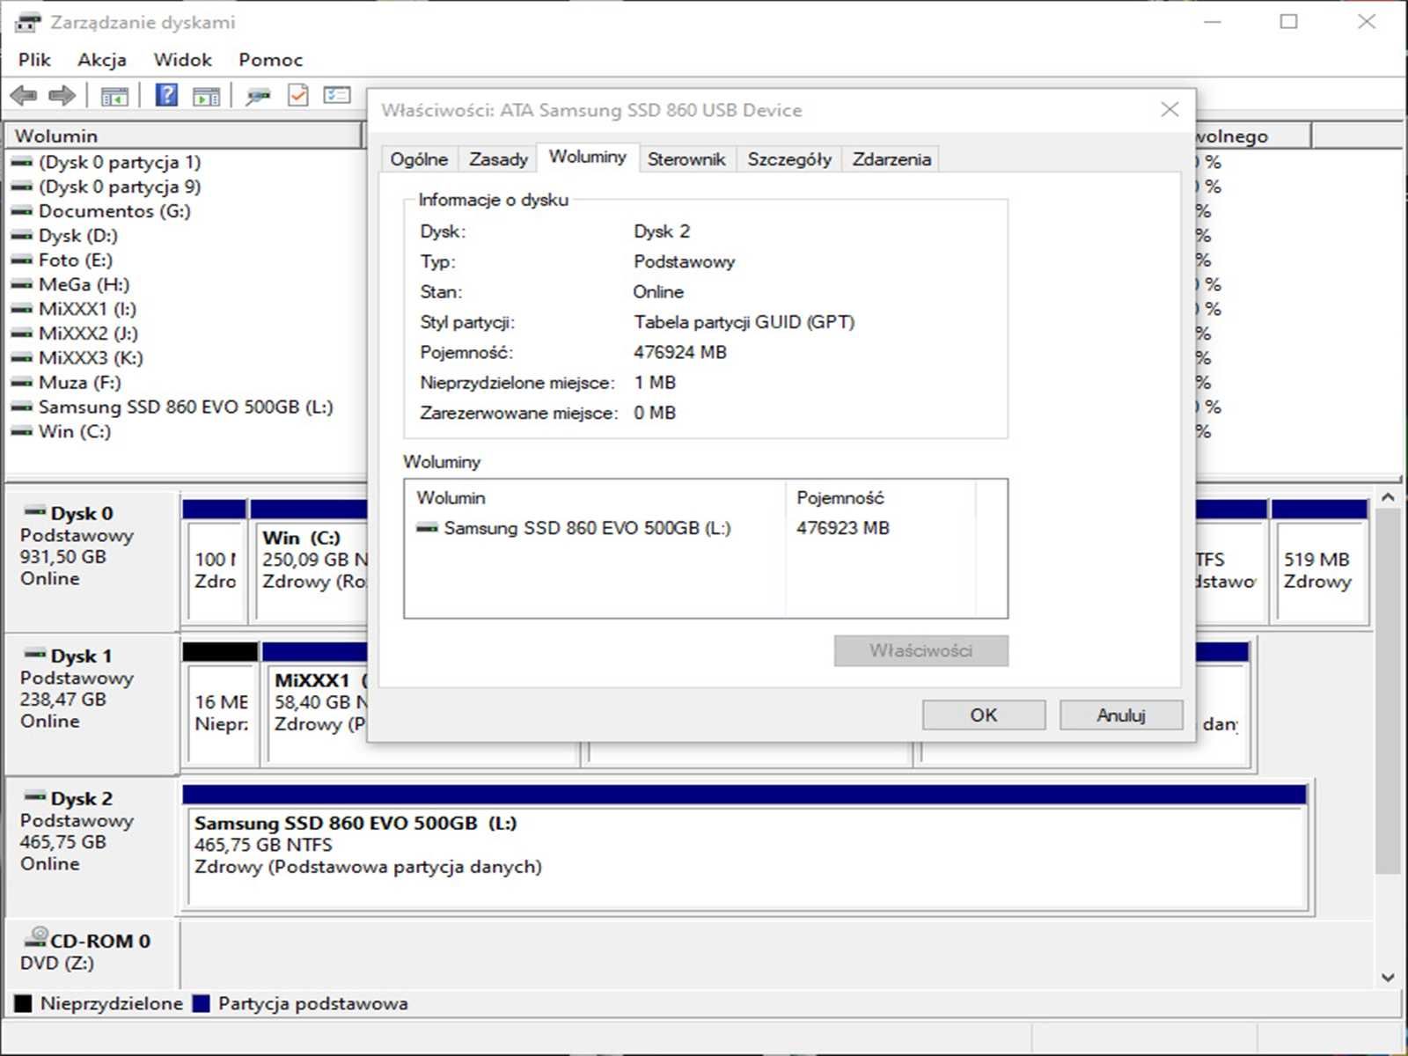
Task: Toggle the console tree pane toolbar icon
Action: (114, 96)
